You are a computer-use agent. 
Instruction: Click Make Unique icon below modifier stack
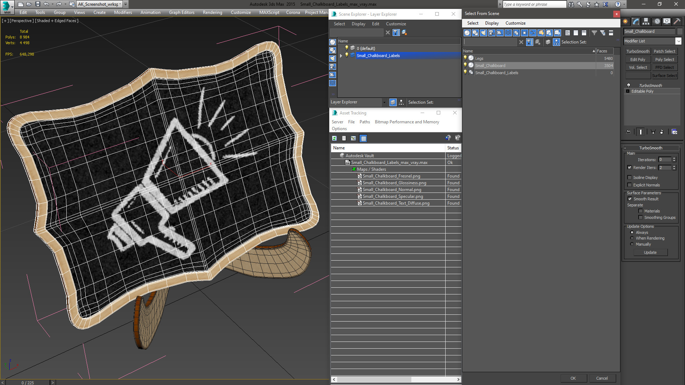[x=653, y=132]
